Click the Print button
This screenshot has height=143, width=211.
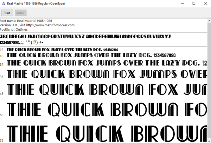point(7,13)
